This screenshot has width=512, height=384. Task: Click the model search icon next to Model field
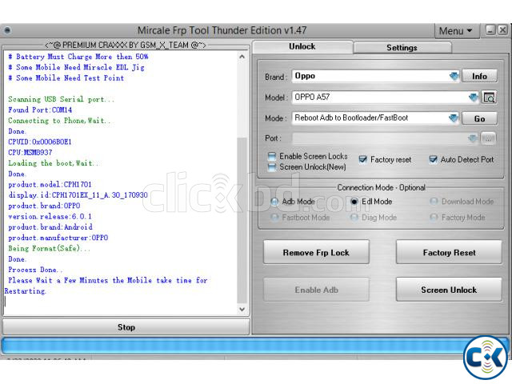(x=489, y=98)
